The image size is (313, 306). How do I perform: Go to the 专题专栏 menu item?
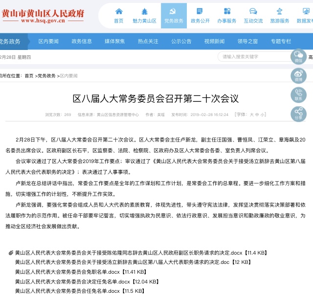281,42
